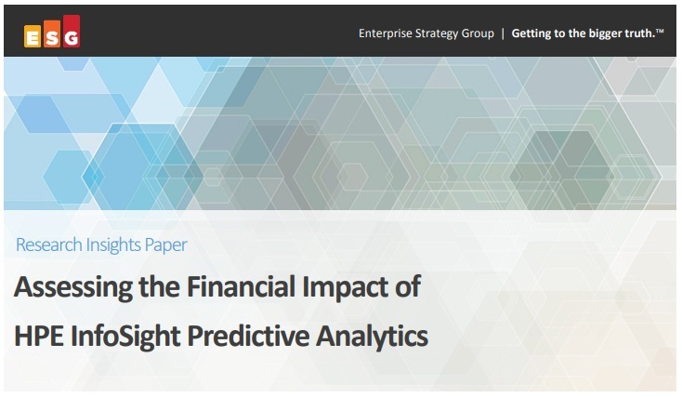Image resolution: width=682 pixels, height=397 pixels.
Task: Click the "Getting to the bigger truth" tagline
Action: [583, 34]
